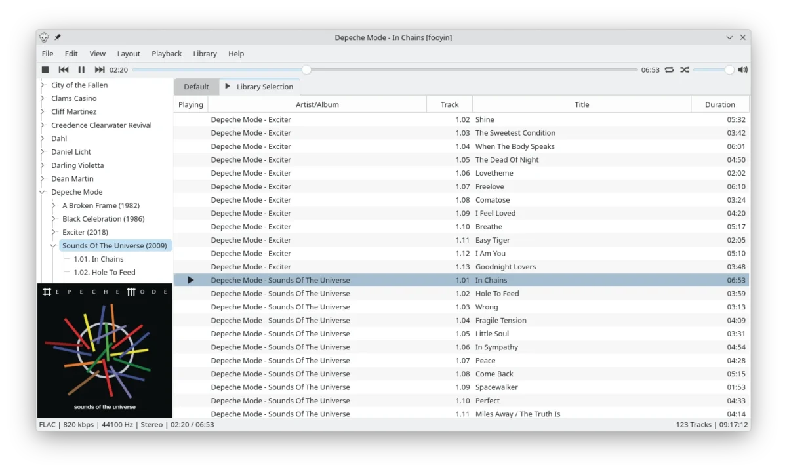Viewport: 787px width, 474px height.
Task: Select track 1.02. Hole To Feed in tree
Action: (x=104, y=273)
